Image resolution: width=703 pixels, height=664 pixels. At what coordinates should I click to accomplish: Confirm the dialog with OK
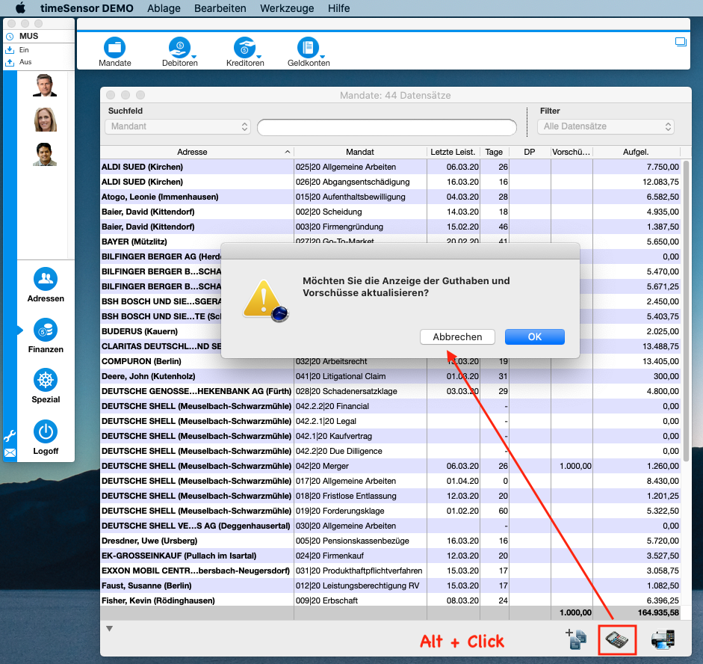534,337
